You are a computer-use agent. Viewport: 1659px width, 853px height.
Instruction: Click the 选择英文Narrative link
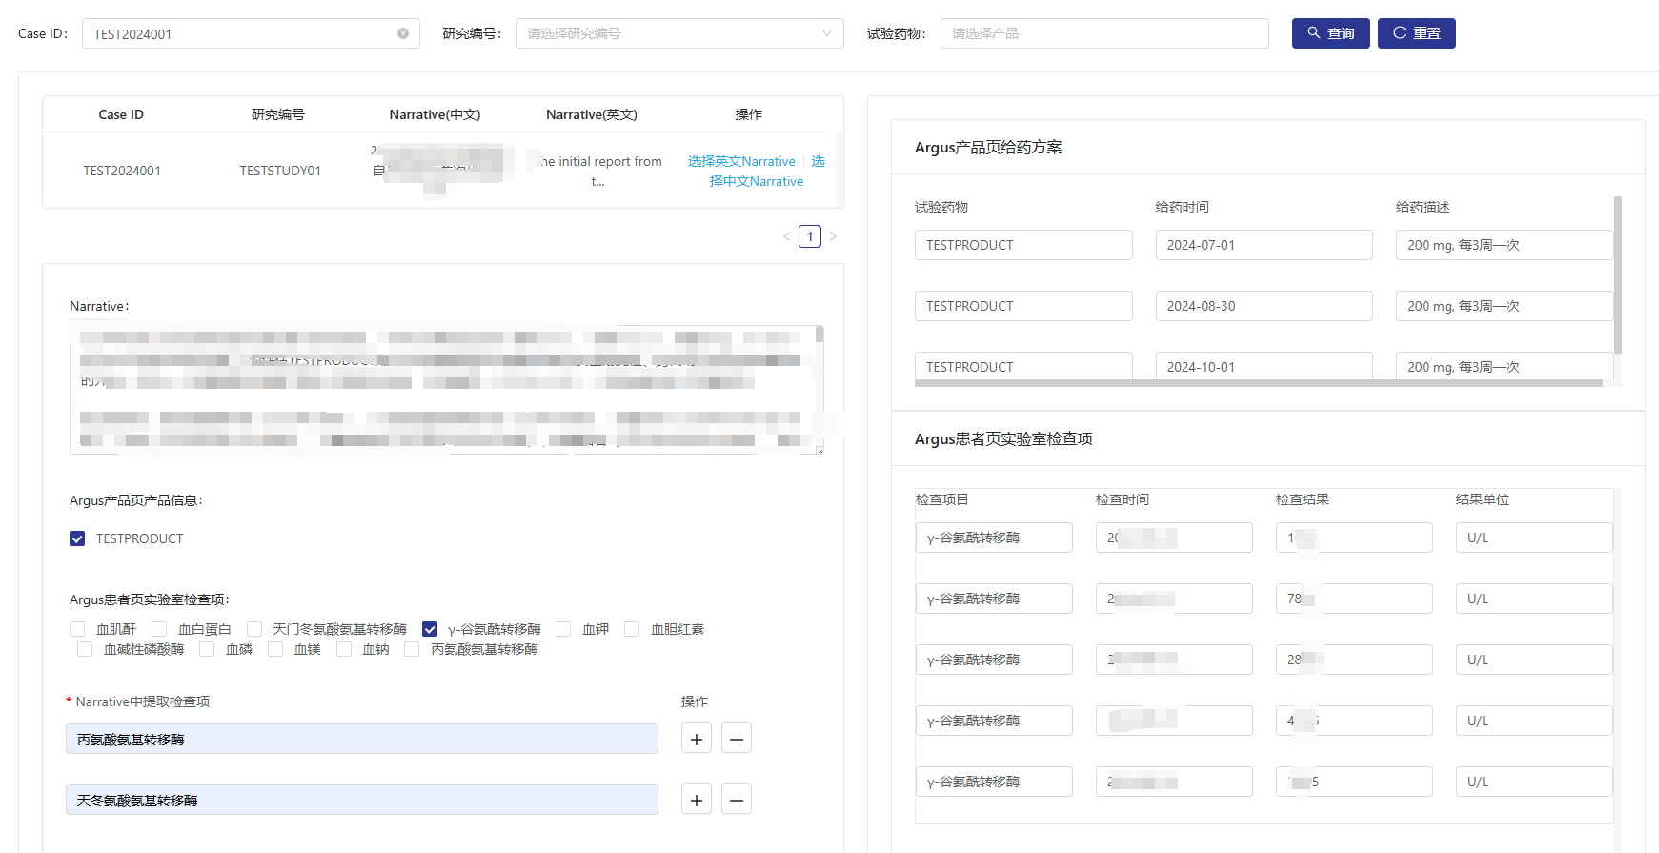pyautogui.click(x=741, y=161)
